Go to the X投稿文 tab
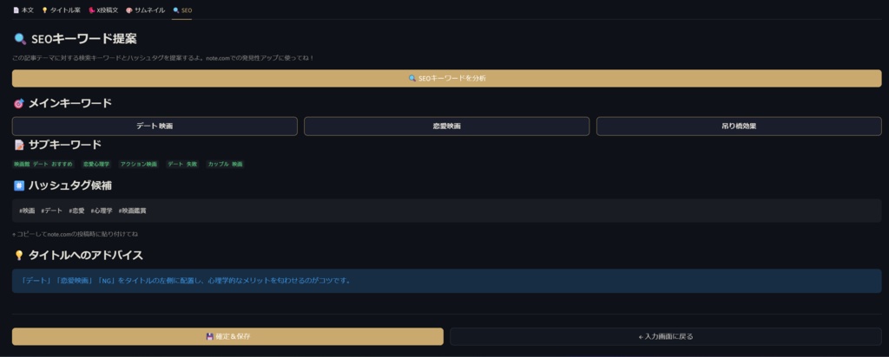Viewport: 889px width, 357px height. tap(103, 10)
